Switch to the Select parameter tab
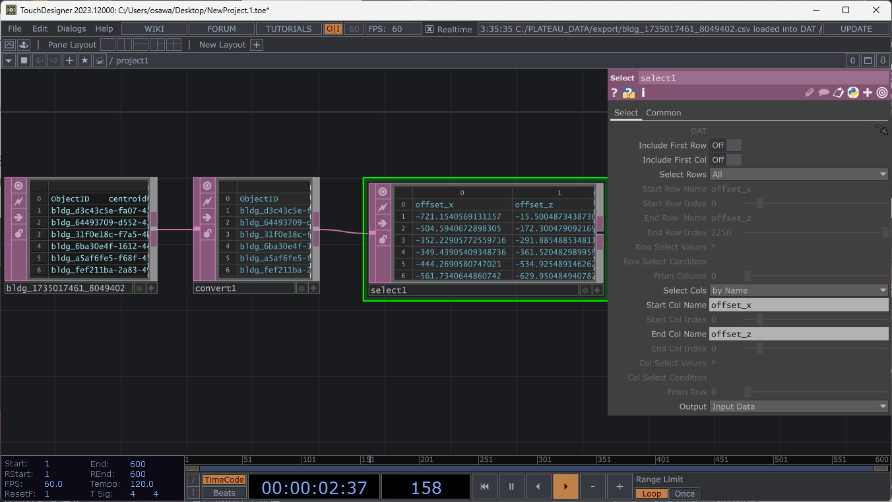This screenshot has height=502, width=892. (626, 113)
